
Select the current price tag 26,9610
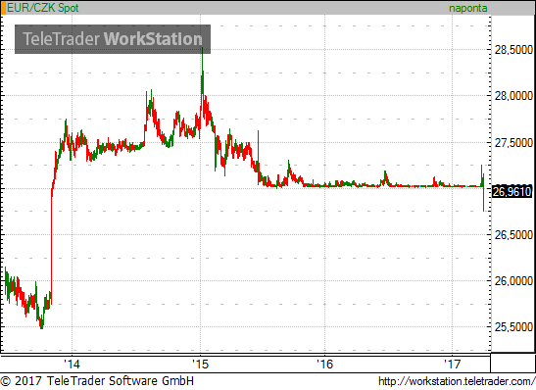(x=512, y=192)
